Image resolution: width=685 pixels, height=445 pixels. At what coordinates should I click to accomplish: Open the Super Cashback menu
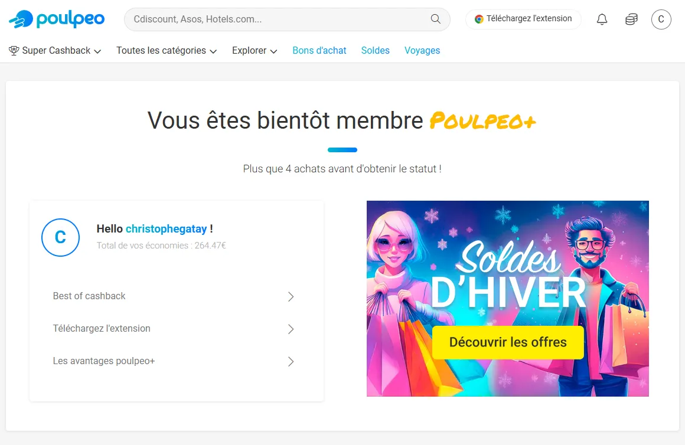[x=55, y=51]
